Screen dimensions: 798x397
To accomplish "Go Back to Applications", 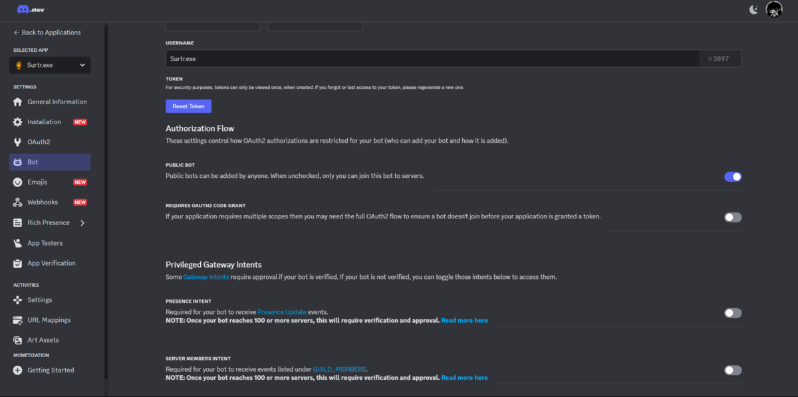I will [x=47, y=33].
